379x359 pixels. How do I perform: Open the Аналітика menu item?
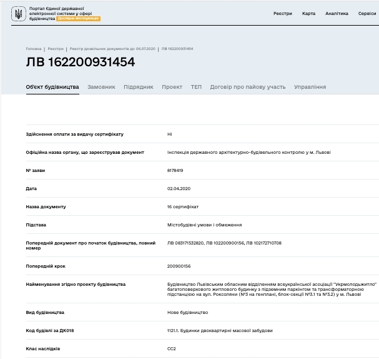(337, 14)
